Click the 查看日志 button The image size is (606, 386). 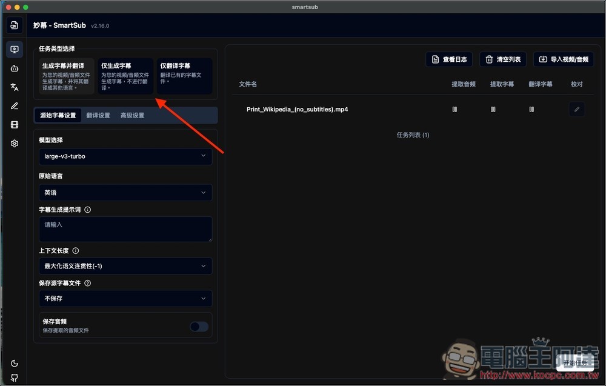(x=449, y=59)
